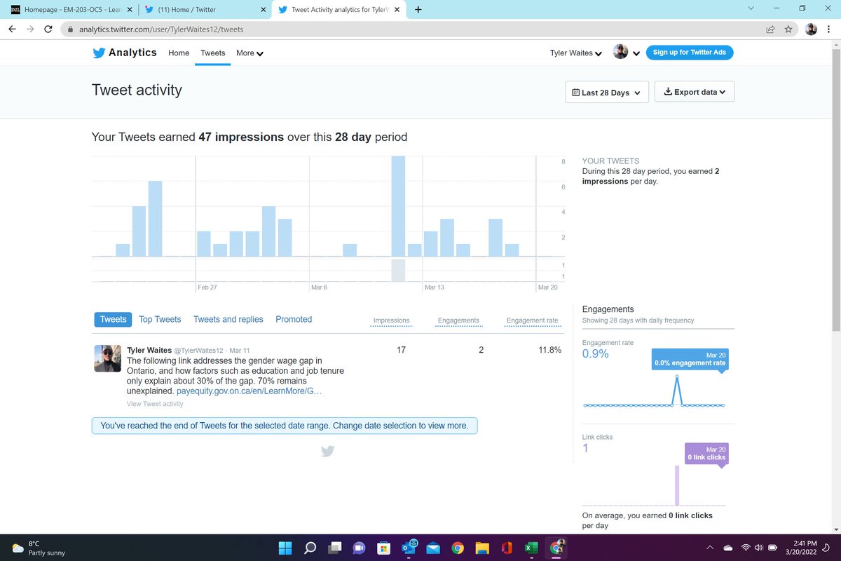
Task: Click the tweet's profile thumbnail
Action: pyautogui.click(x=108, y=358)
